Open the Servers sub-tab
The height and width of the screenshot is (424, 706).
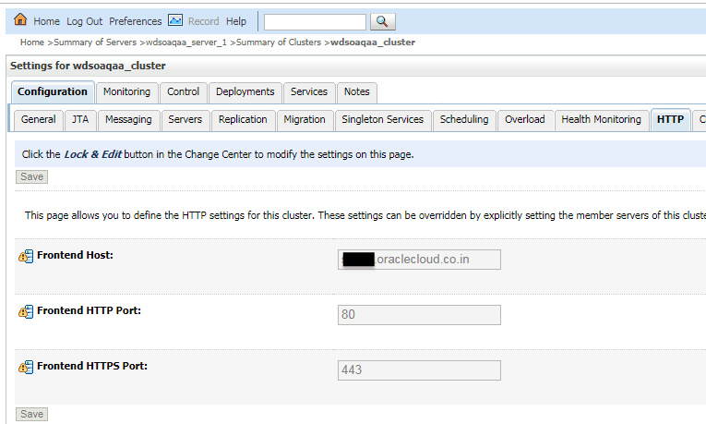coord(185,120)
